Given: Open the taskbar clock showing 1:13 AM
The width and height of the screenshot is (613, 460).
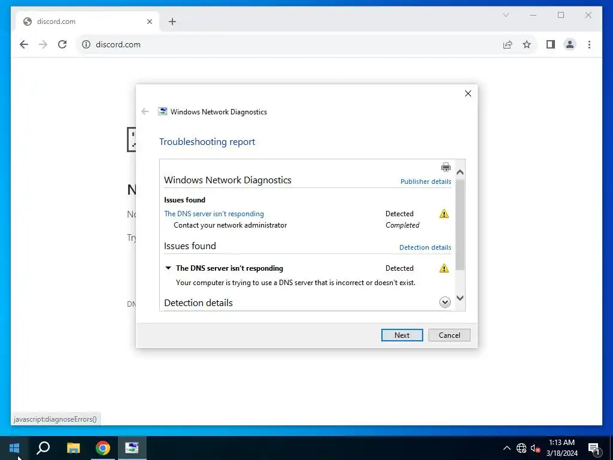Looking at the screenshot, I should pyautogui.click(x=562, y=448).
